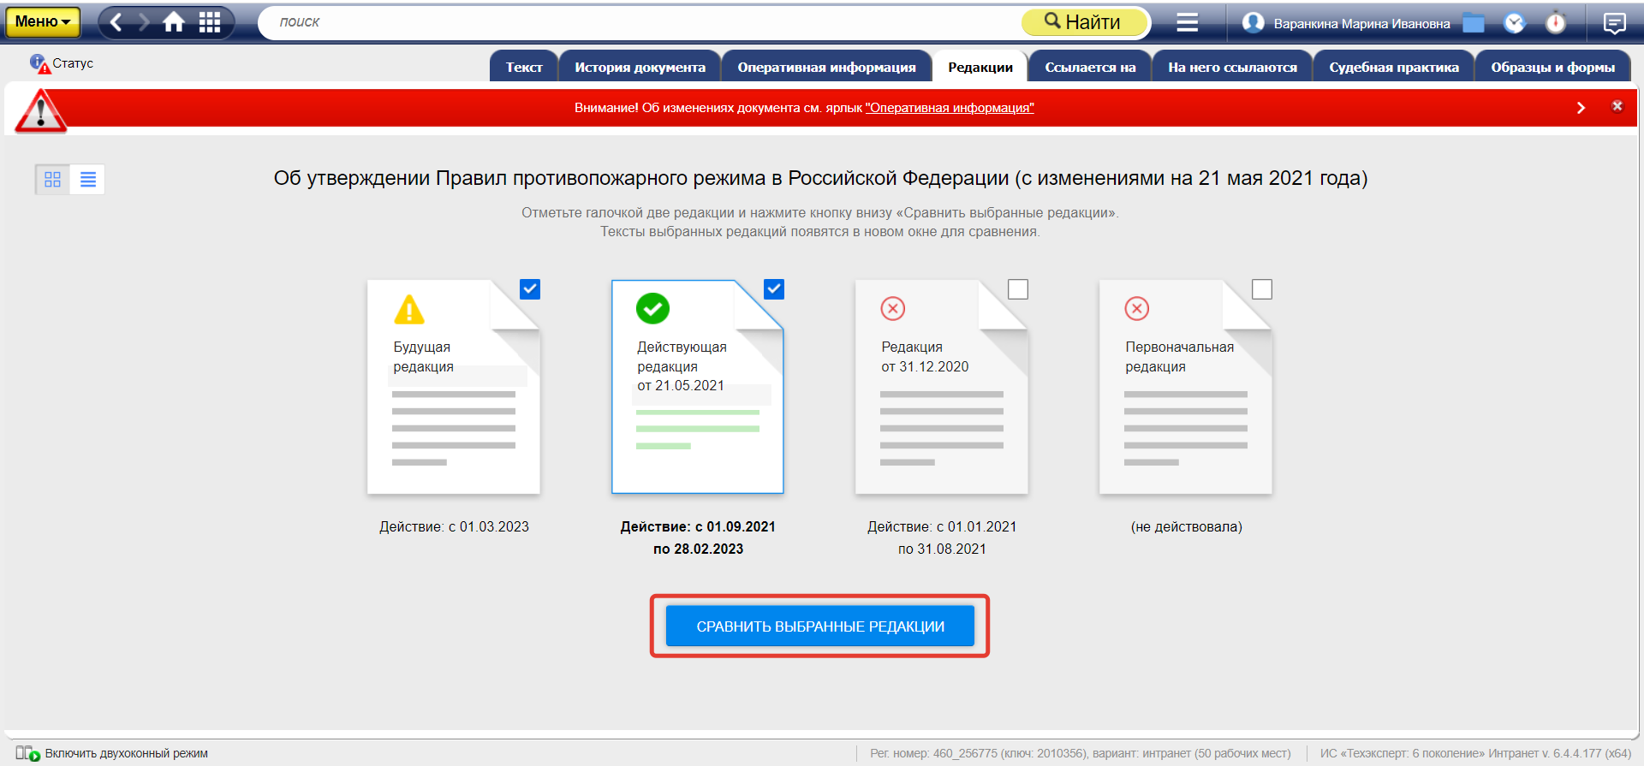Screen dimensions: 1644x766
Task: Expand the red banner with chevron
Action: coord(1581,108)
